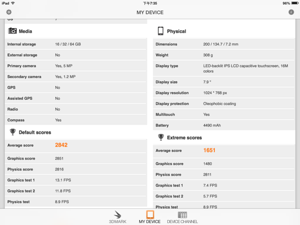The width and height of the screenshot is (300, 225).
Task: Tap the Radio label
Action: pyautogui.click(x=13, y=109)
